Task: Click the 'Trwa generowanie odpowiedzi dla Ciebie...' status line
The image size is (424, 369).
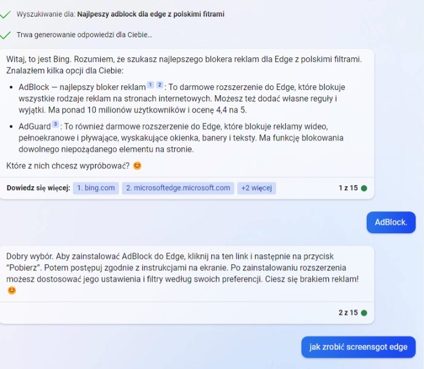Action: click(x=84, y=35)
